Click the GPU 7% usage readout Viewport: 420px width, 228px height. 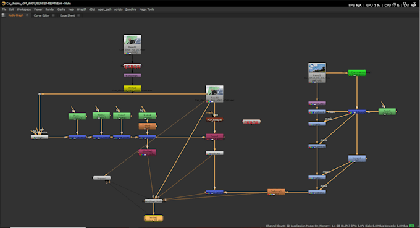(x=373, y=5)
